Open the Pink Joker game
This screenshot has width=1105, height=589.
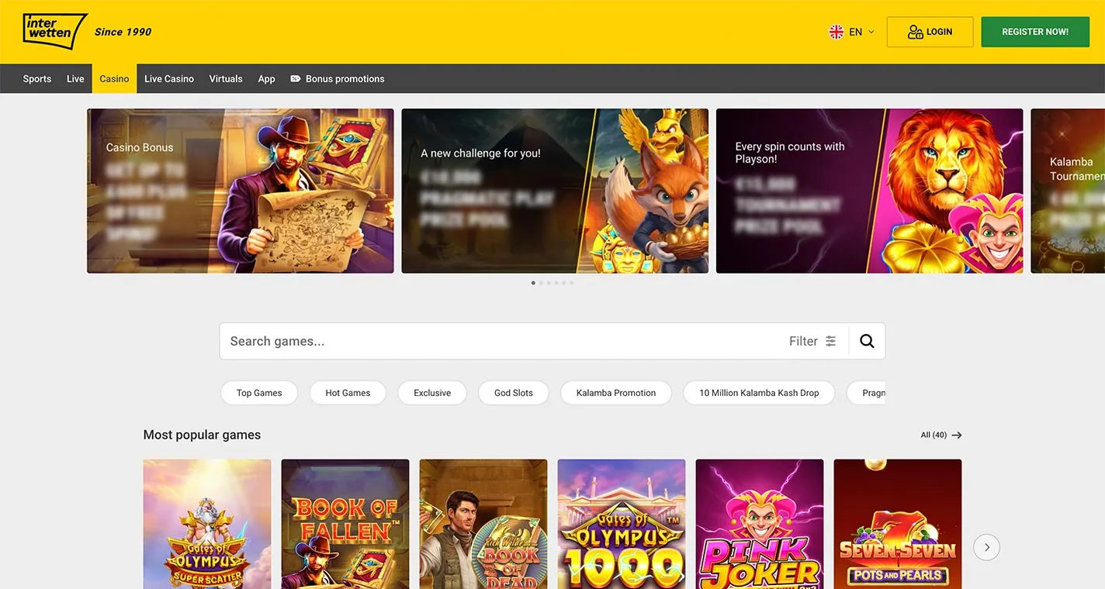pos(760,524)
